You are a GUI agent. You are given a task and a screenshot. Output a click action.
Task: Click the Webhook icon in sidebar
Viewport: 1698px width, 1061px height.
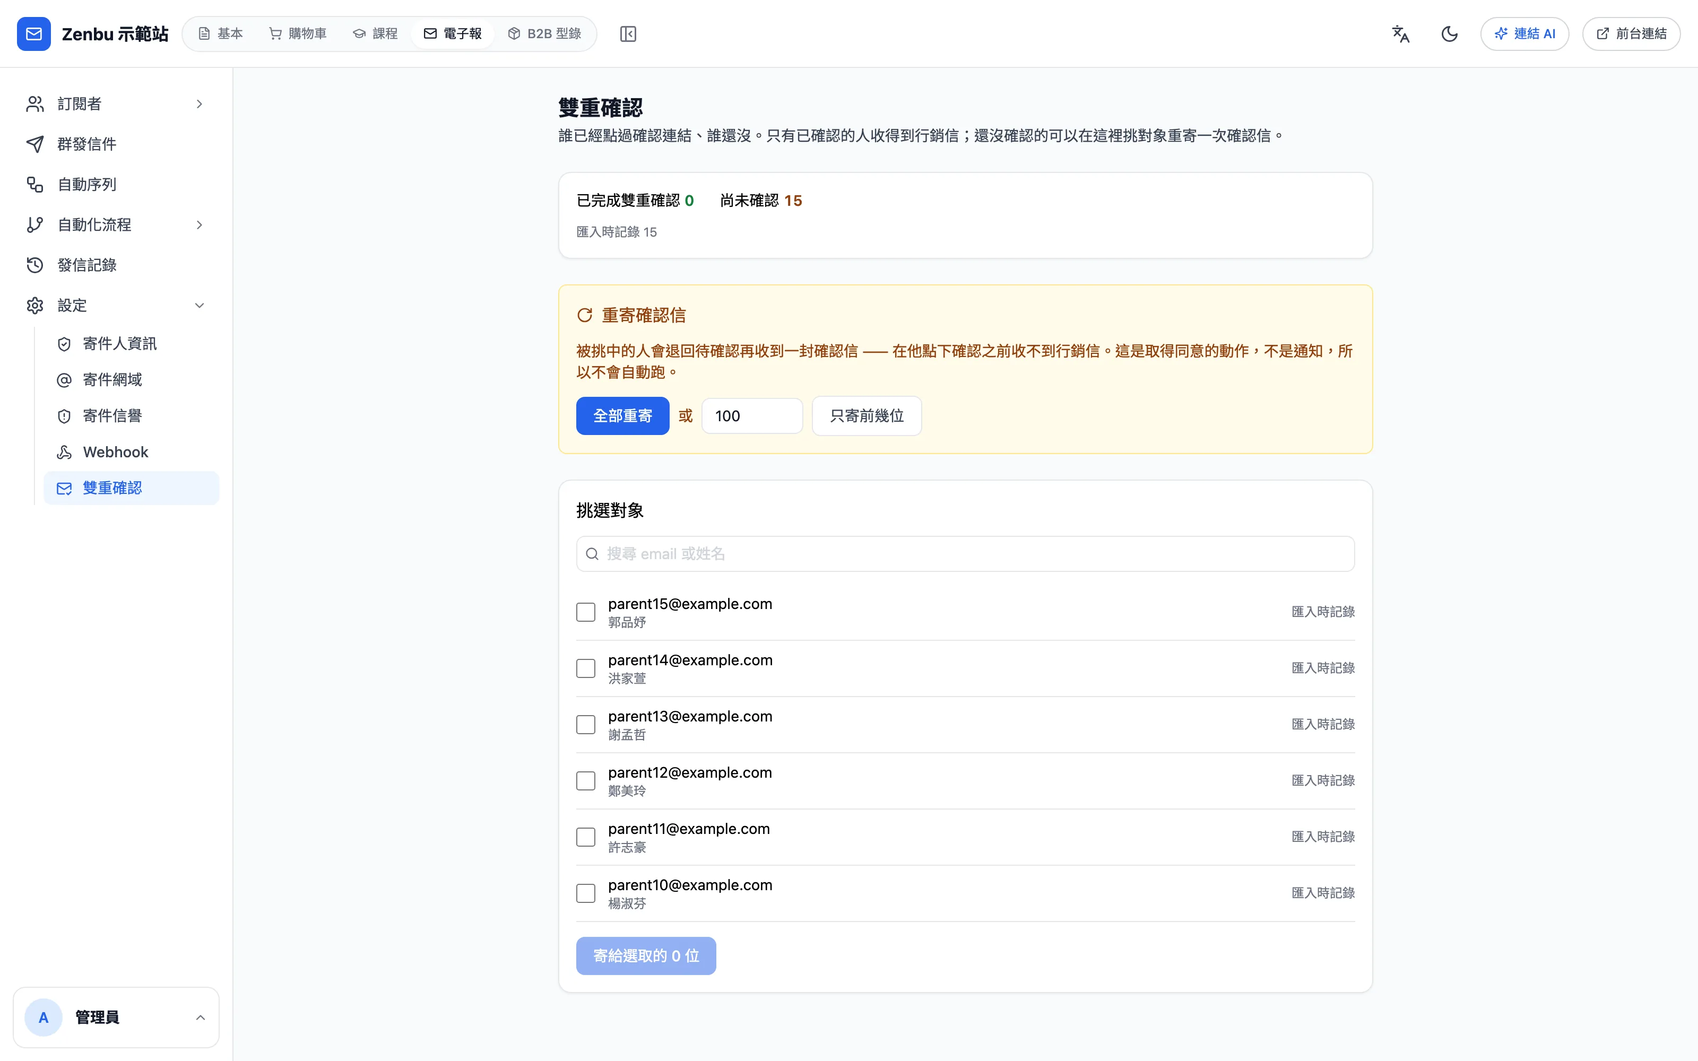pos(65,452)
